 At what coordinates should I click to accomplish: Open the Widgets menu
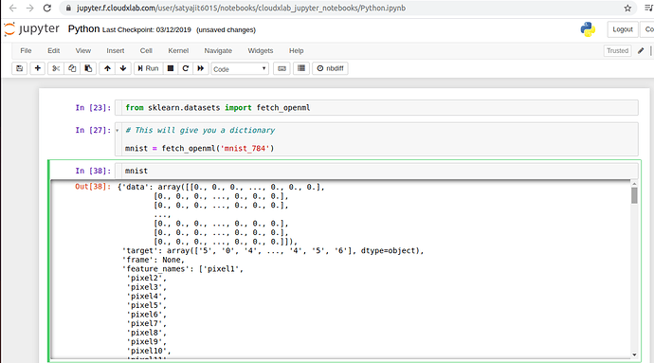coord(261,50)
